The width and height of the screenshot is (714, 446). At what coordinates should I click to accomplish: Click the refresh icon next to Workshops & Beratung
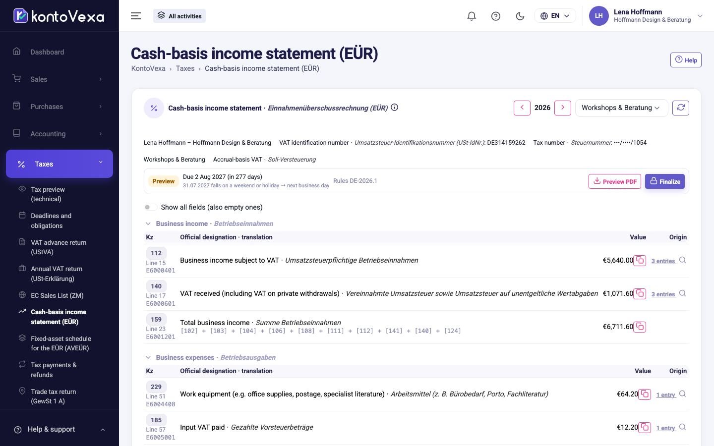pyautogui.click(x=681, y=108)
